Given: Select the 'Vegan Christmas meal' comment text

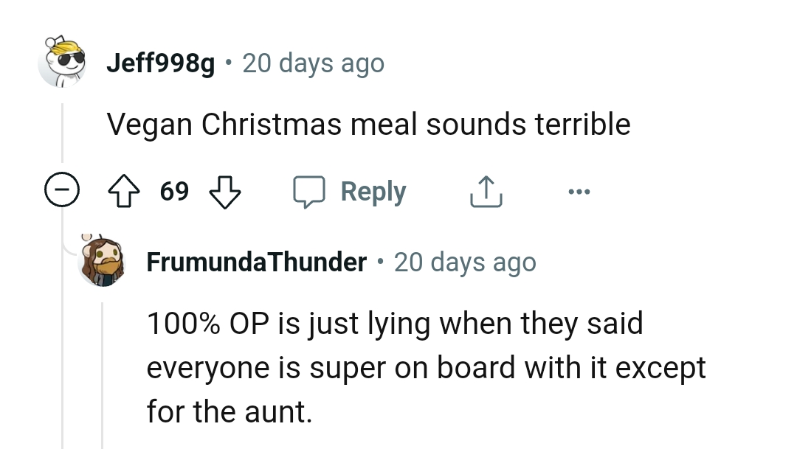Looking at the screenshot, I should pos(369,124).
